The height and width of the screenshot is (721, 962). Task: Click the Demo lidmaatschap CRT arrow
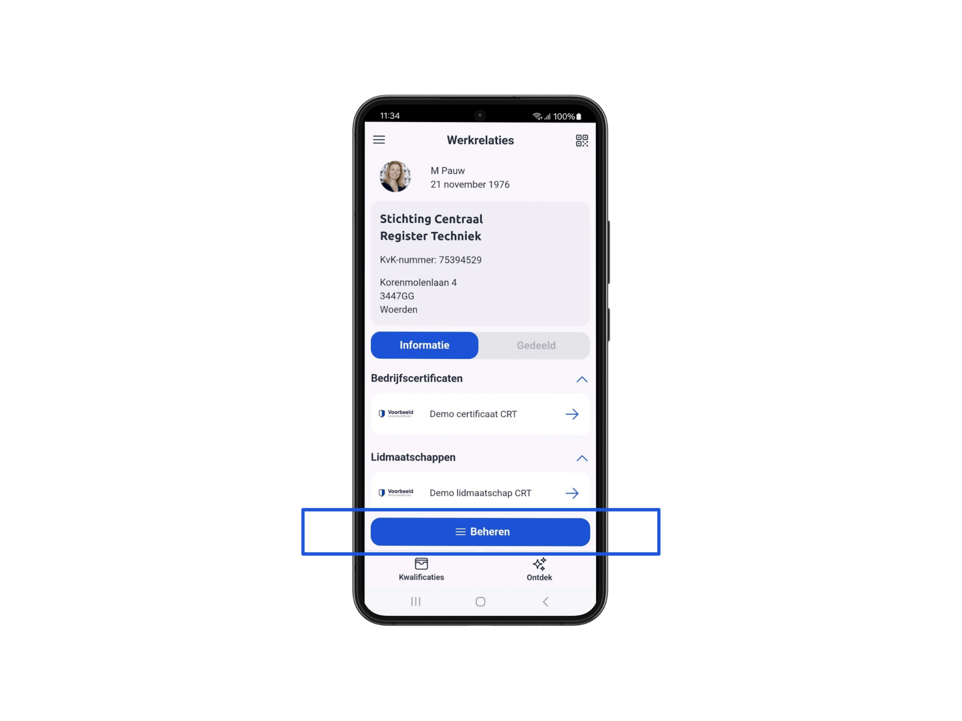[573, 493]
